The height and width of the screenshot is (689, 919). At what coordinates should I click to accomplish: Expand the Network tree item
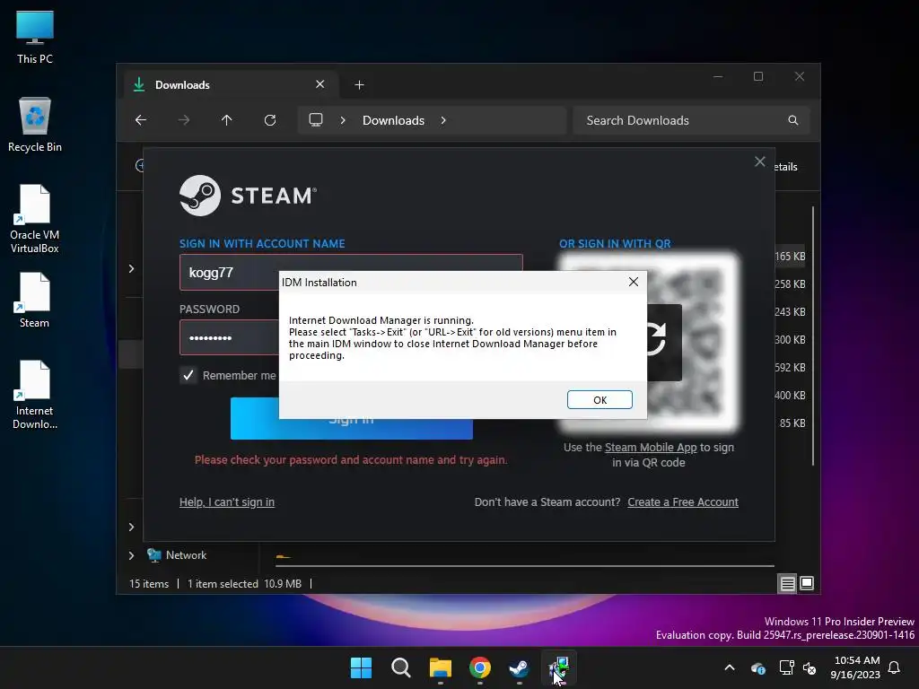pos(131,555)
